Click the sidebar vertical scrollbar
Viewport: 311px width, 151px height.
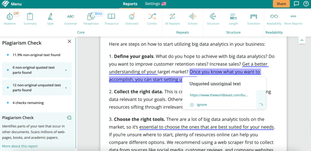(75, 93)
